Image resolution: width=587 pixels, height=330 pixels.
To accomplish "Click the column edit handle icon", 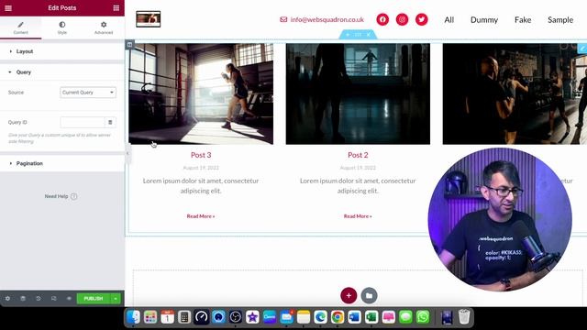I will [x=129, y=45].
